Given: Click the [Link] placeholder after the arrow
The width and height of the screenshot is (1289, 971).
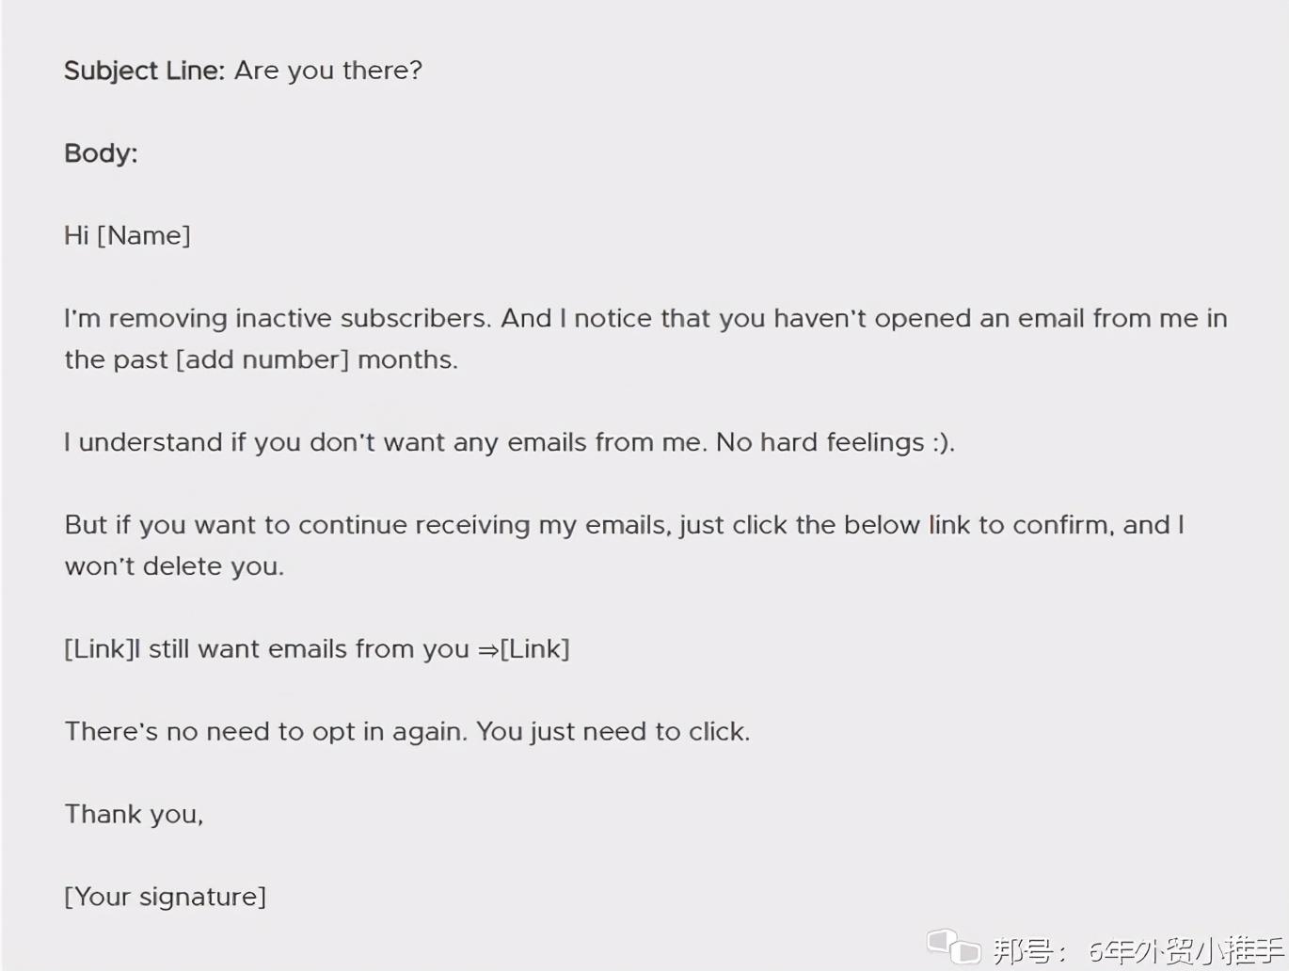Looking at the screenshot, I should [x=534, y=649].
